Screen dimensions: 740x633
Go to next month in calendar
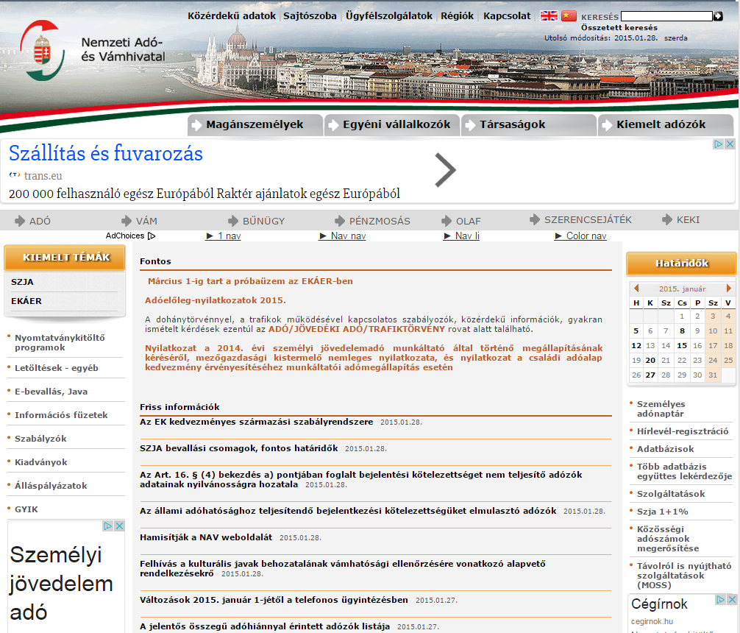click(x=729, y=289)
